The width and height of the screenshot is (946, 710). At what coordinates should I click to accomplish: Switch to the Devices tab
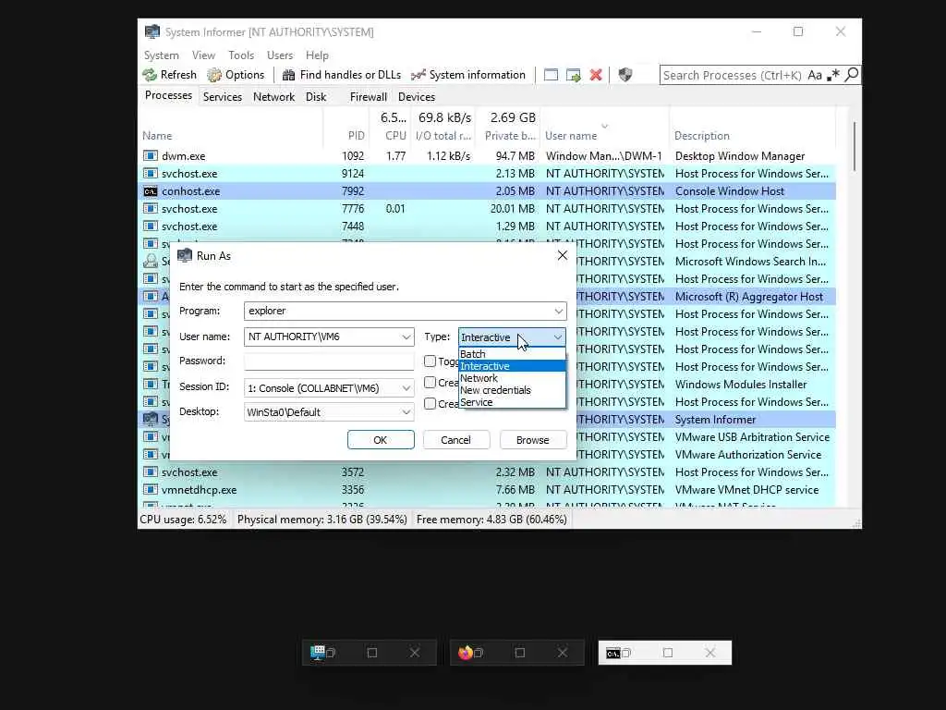coord(417,96)
